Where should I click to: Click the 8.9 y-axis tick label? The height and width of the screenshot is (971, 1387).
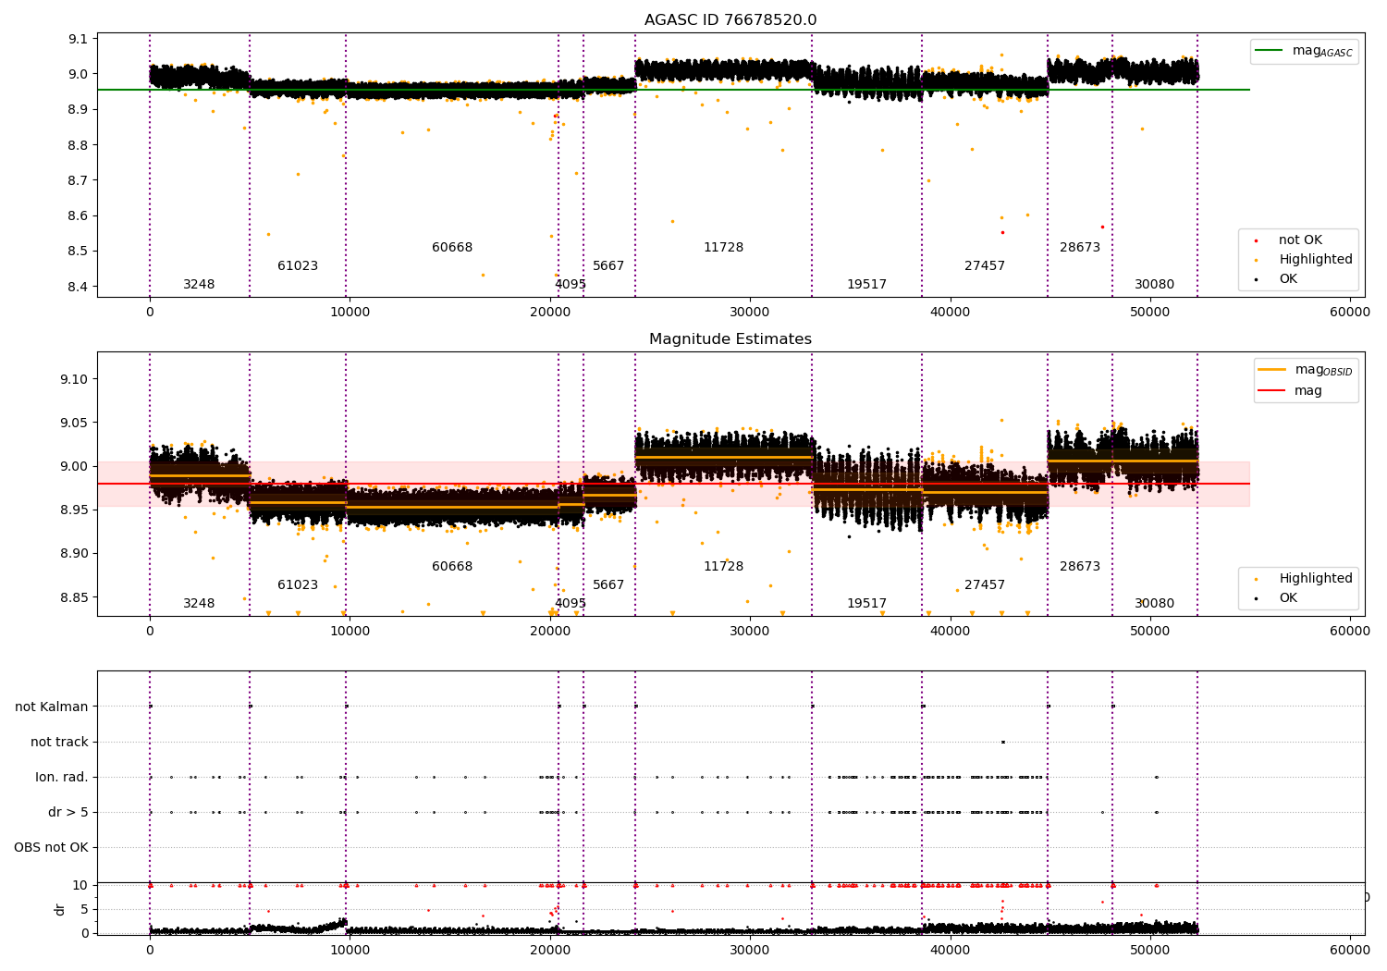(x=79, y=110)
